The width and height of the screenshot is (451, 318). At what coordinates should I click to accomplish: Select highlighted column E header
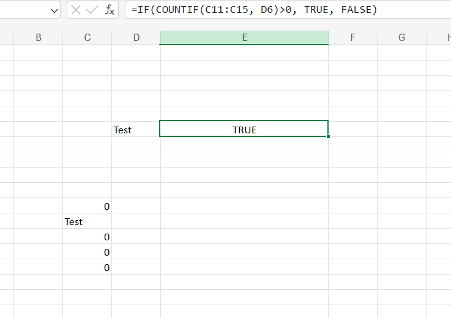point(244,37)
